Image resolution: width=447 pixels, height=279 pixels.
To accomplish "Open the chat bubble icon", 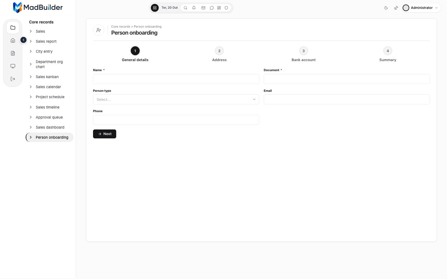I will (x=212, y=8).
